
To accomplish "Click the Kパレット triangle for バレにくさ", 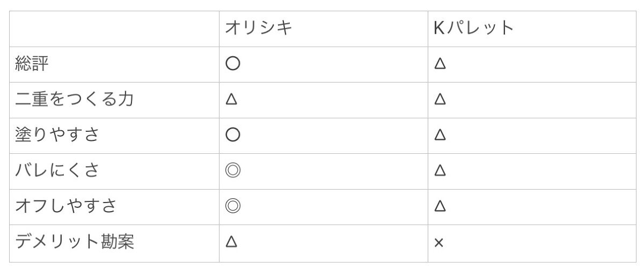I will click(x=440, y=170).
